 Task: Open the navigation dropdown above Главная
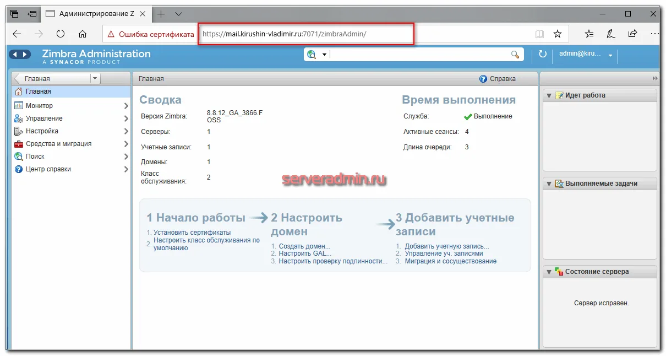click(95, 78)
